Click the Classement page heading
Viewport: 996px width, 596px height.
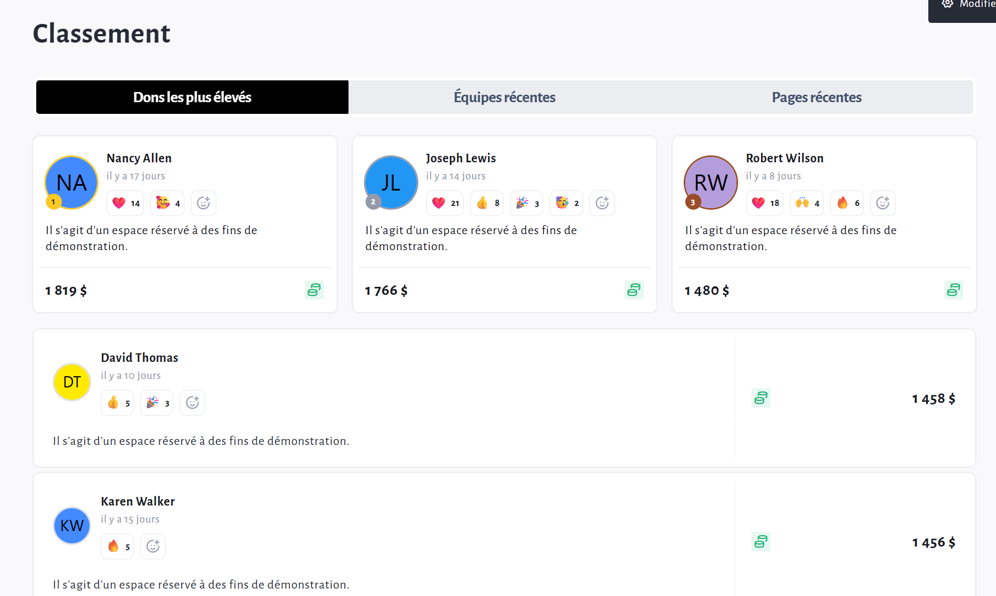coord(102,34)
